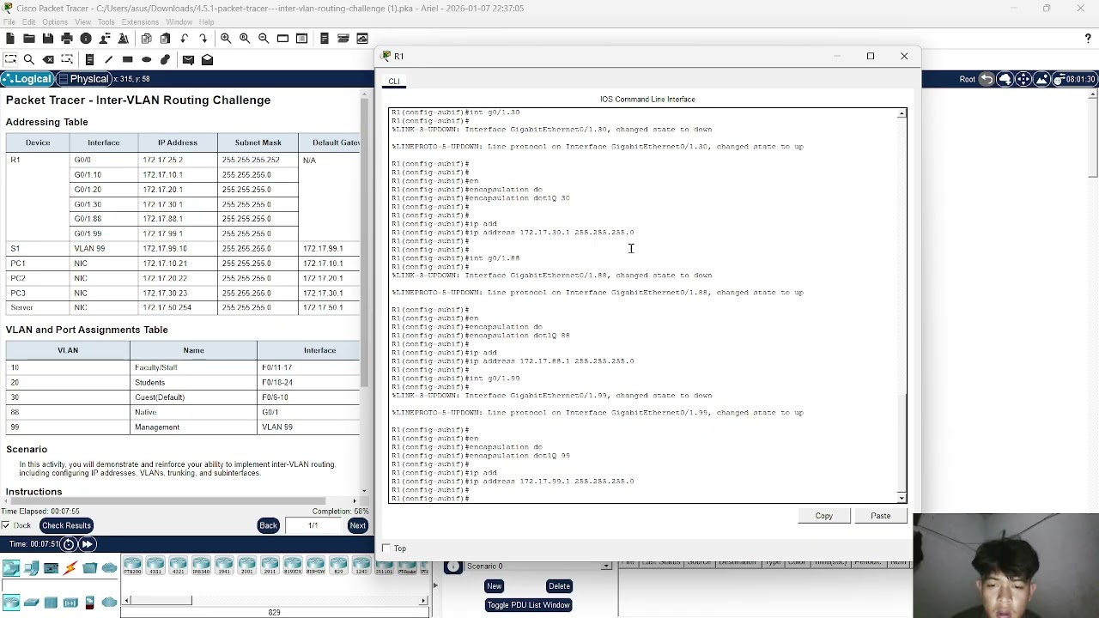Open the Scenario 0 dropdown

click(x=538, y=566)
